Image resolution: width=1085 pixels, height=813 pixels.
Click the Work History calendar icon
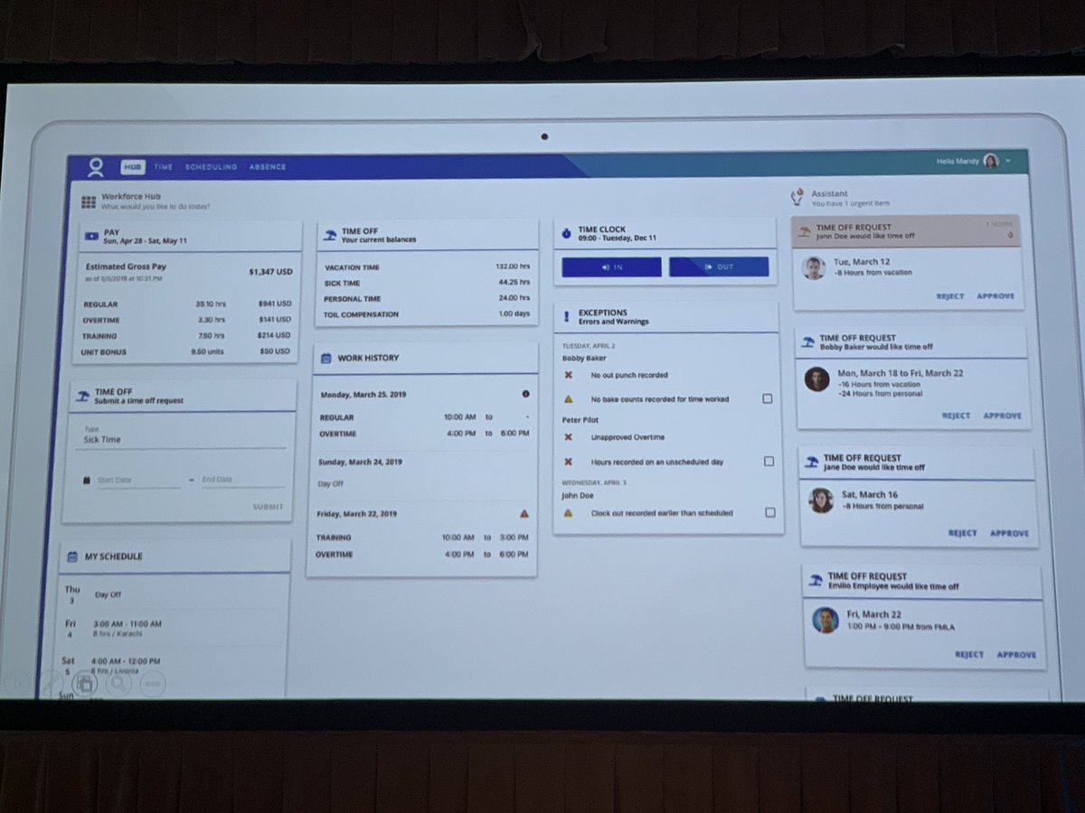click(326, 358)
